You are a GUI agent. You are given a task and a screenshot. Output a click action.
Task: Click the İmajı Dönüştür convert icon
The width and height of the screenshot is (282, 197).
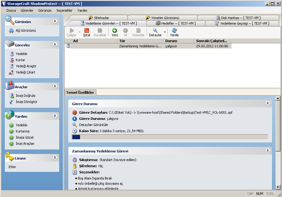click(x=11, y=102)
